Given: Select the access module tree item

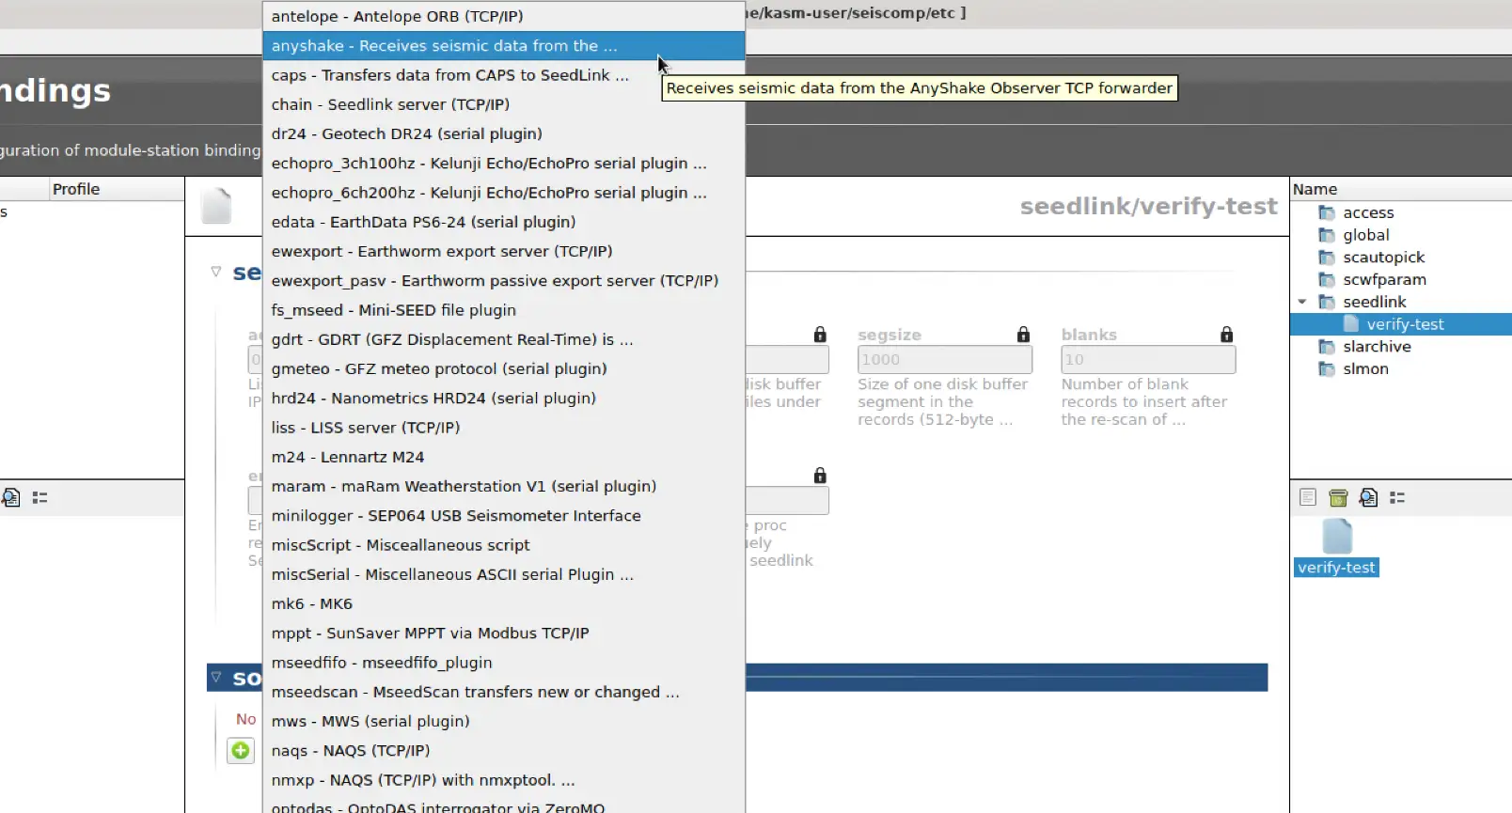Looking at the screenshot, I should 1368,212.
